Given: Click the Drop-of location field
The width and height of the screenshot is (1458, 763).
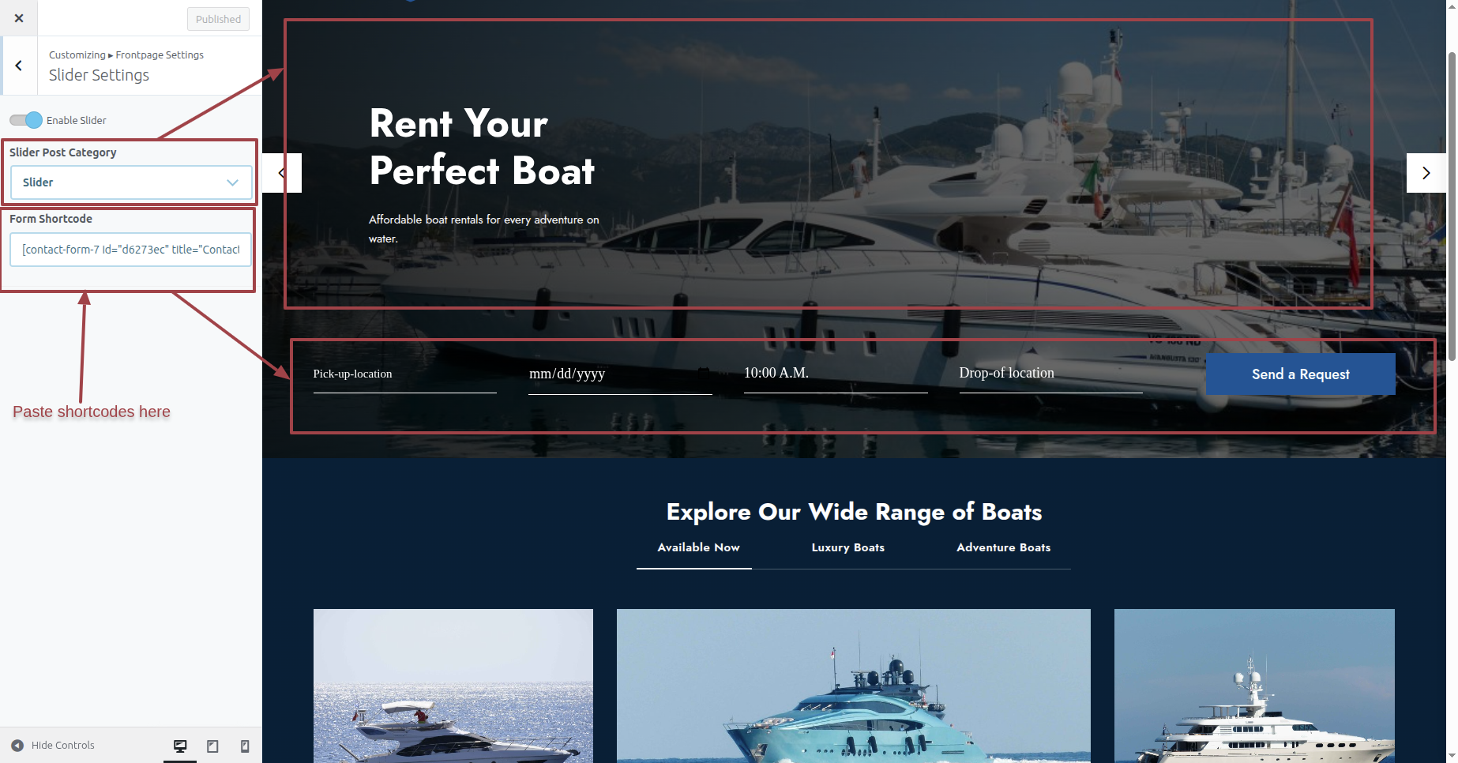Looking at the screenshot, I should (1050, 374).
